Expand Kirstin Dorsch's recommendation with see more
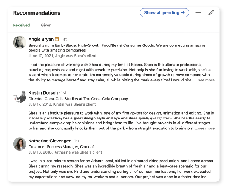This screenshot has width=227, height=189. click(205, 128)
